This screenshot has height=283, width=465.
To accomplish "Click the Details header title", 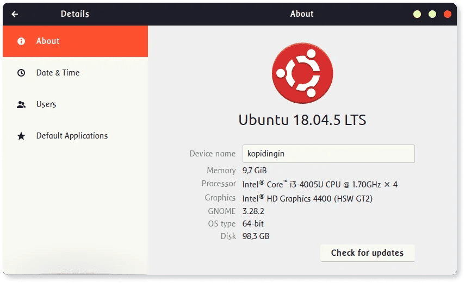I will point(75,14).
